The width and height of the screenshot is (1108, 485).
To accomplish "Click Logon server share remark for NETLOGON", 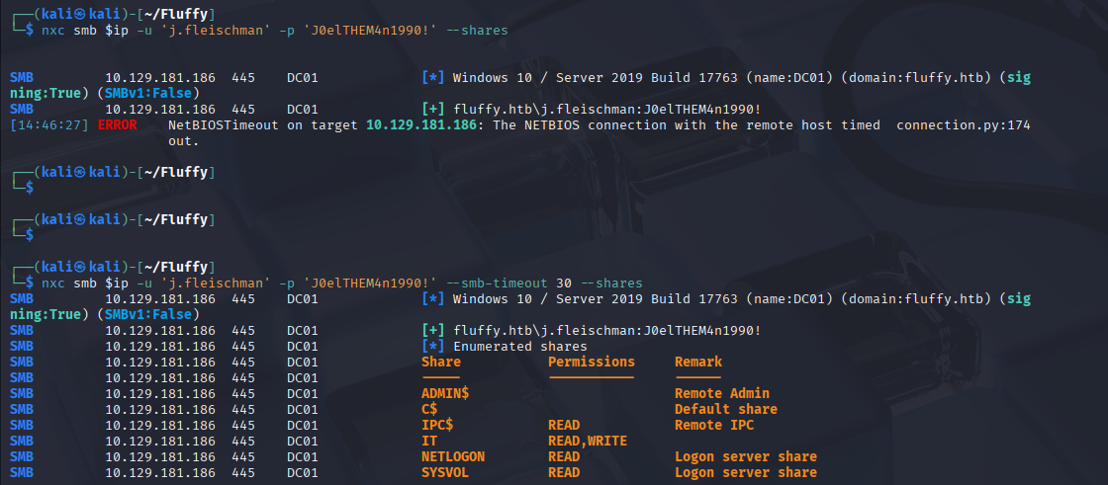I will pos(746,456).
